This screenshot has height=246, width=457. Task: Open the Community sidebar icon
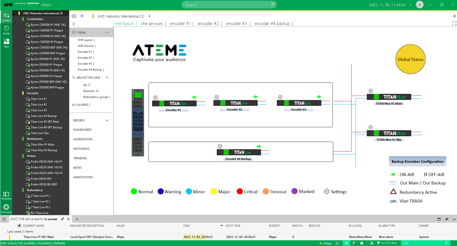(x=6, y=209)
